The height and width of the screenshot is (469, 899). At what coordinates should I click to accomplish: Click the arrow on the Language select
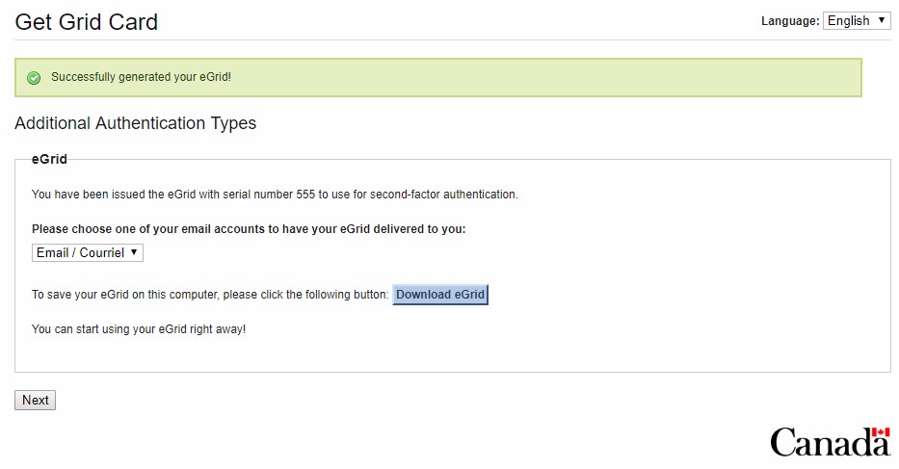pyautogui.click(x=883, y=20)
